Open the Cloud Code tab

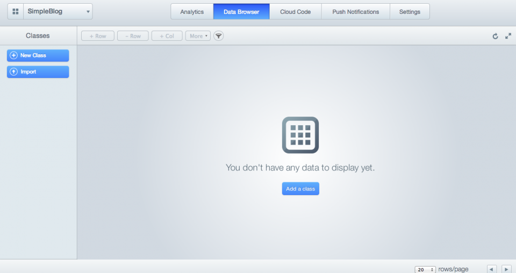[x=295, y=12]
